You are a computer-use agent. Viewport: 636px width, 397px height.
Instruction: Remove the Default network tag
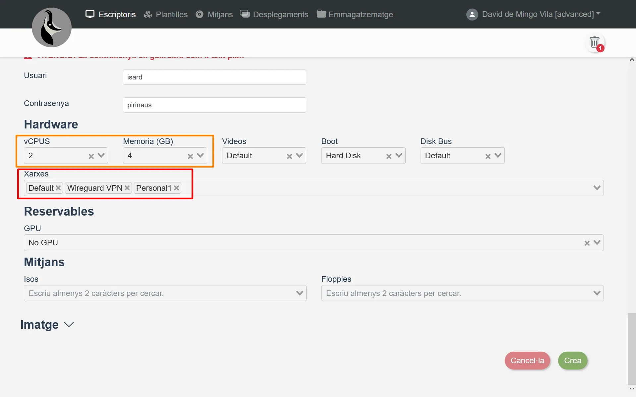coord(58,188)
